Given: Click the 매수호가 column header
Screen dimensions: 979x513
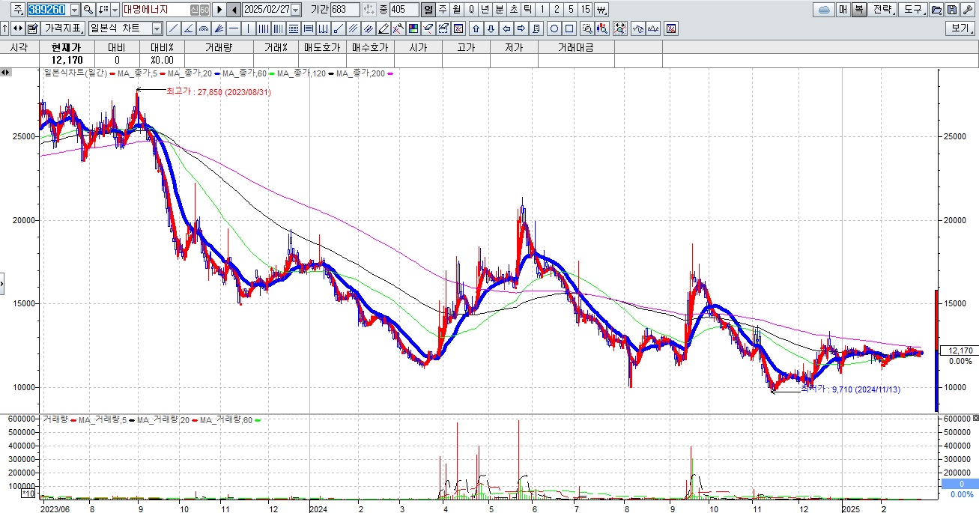Looking at the screenshot, I should [370, 47].
